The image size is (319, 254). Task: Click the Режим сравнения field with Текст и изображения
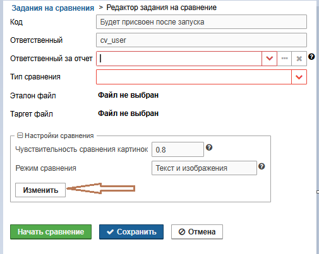pos(204,168)
